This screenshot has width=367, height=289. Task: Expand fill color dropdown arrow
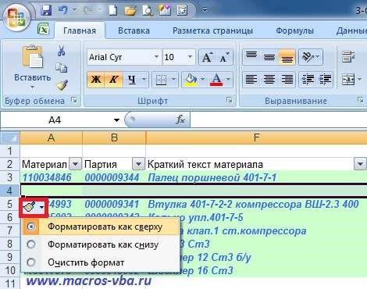pyautogui.click(x=203, y=79)
